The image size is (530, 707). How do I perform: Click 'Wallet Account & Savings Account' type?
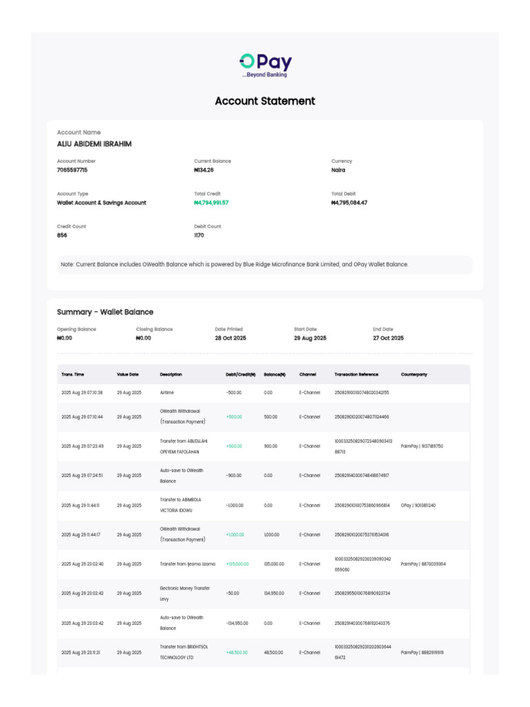(101, 203)
